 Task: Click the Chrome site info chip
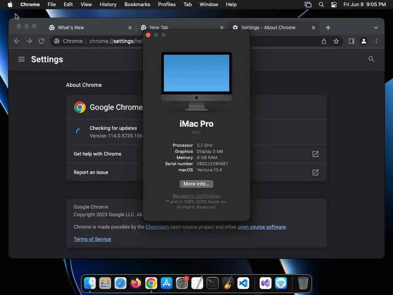(x=68, y=41)
